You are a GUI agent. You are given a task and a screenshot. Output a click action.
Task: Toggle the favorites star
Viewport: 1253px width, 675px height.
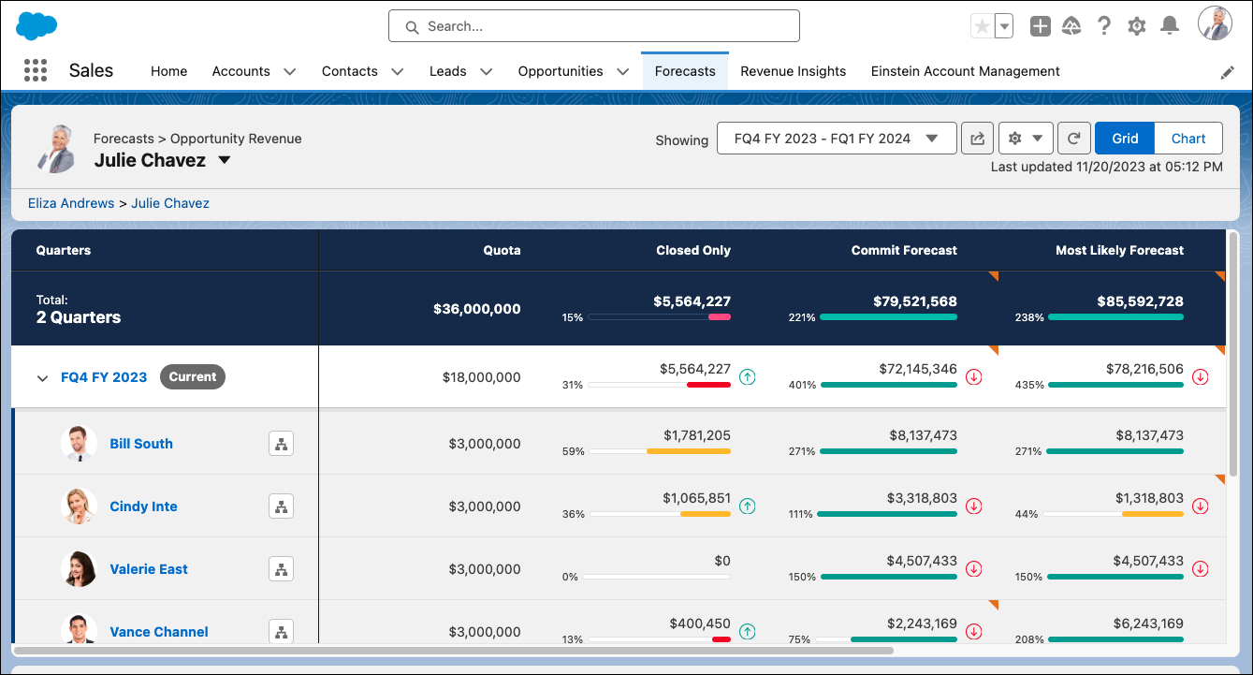tap(982, 26)
